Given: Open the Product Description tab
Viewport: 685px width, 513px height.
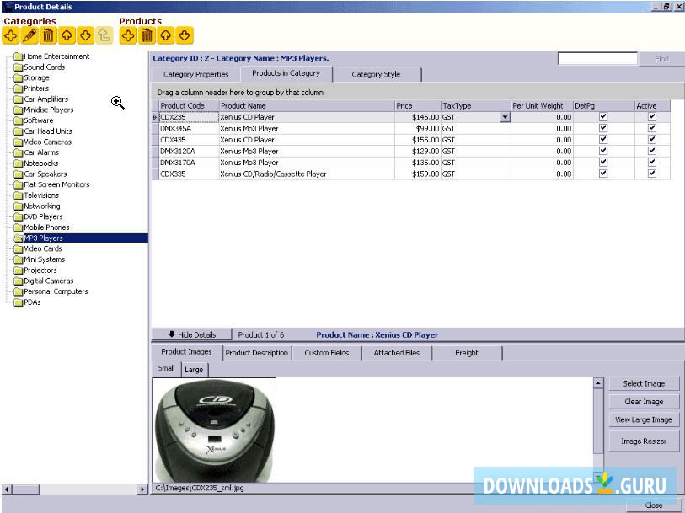Looking at the screenshot, I should coord(256,353).
